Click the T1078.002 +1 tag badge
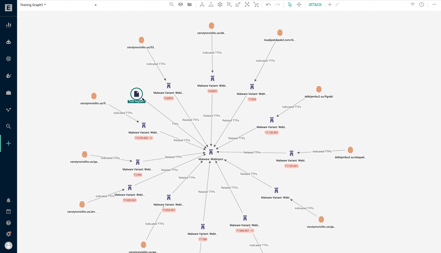 [x=144, y=138]
